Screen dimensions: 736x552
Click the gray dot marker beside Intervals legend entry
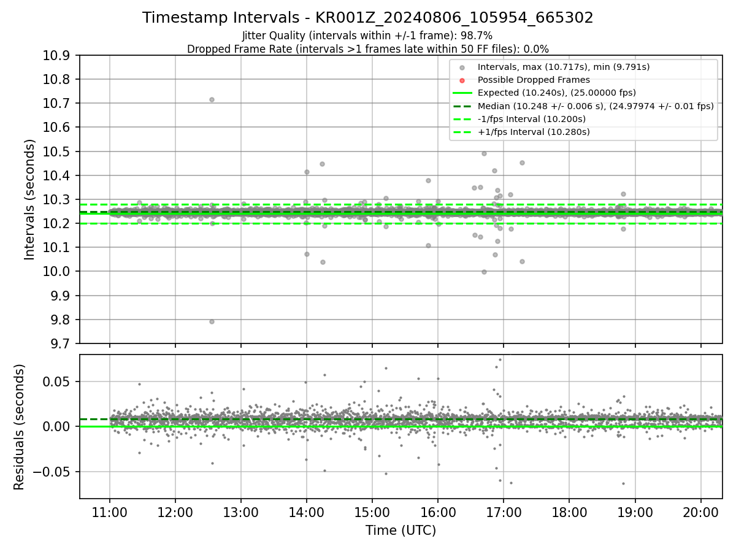(x=462, y=67)
